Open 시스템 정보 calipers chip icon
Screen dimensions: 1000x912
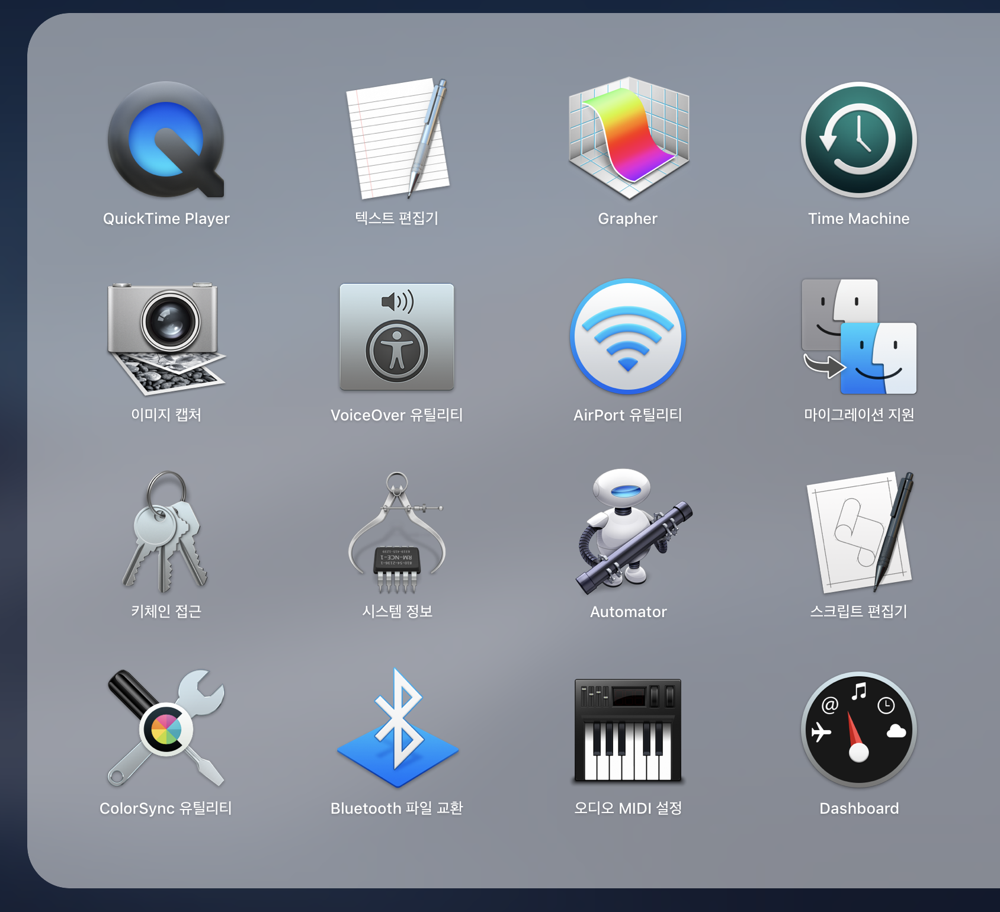397,532
